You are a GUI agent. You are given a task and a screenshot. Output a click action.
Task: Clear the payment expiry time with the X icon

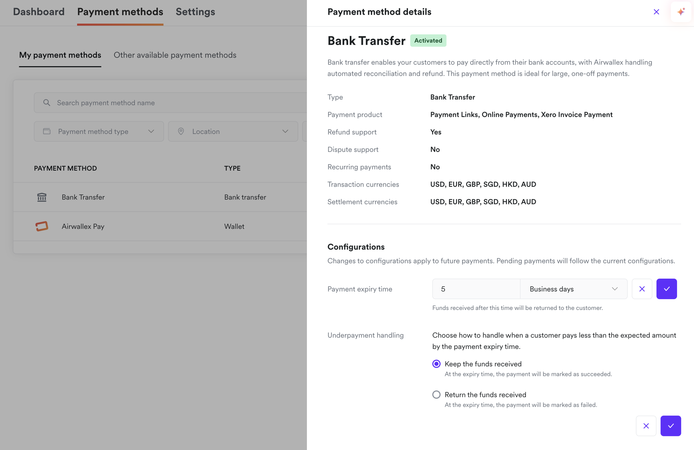coord(642,289)
